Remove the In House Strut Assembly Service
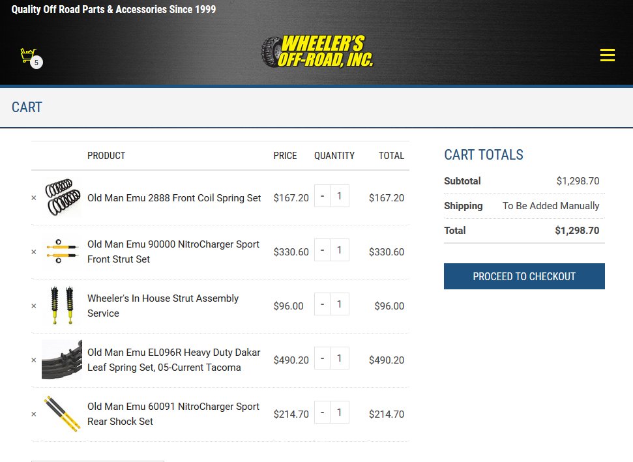This screenshot has height=462, width=633. click(34, 306)
